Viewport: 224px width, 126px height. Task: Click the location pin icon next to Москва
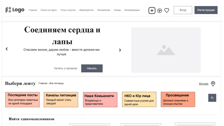click(x=213, y=84)
